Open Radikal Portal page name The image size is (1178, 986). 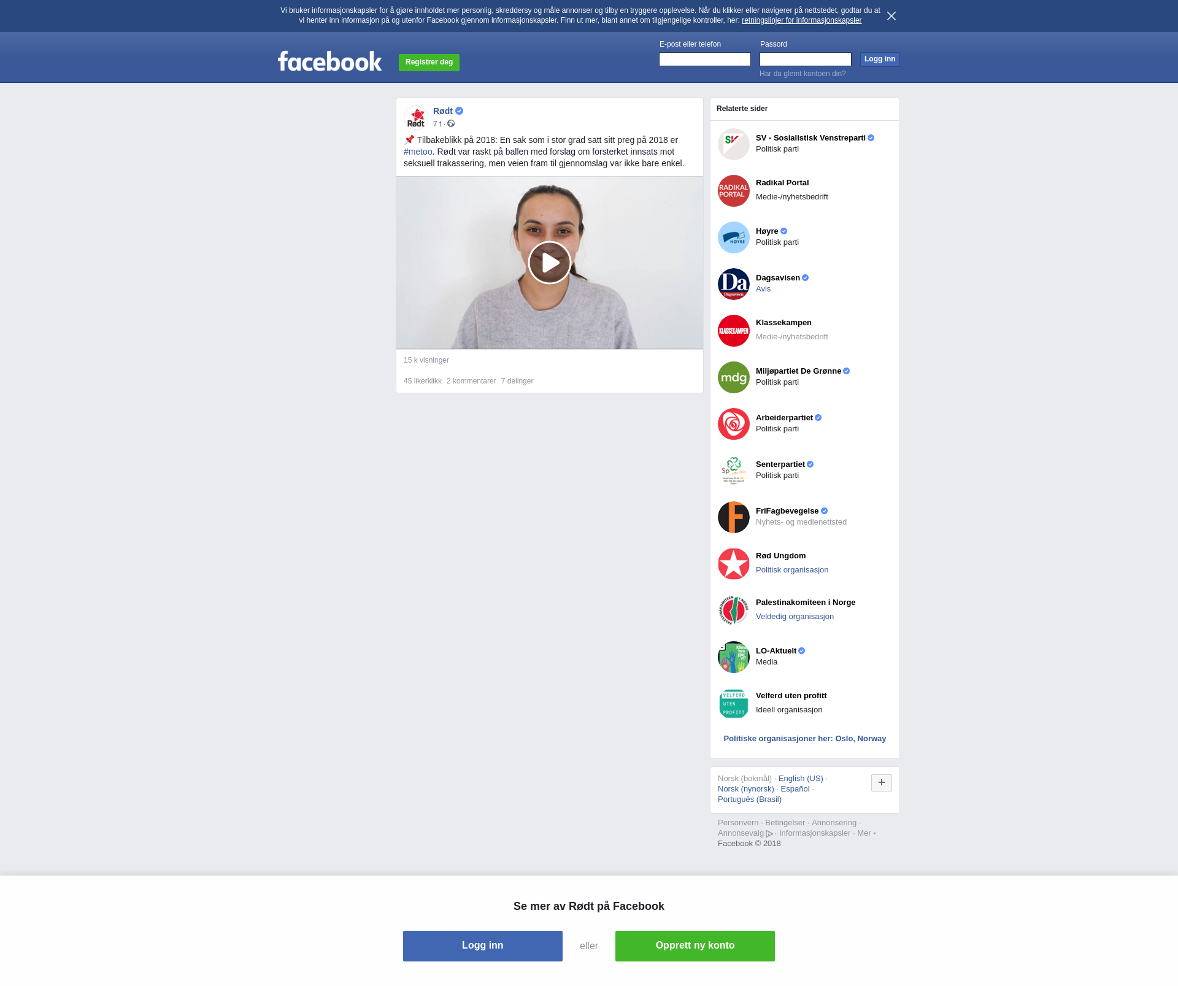[x=782, y=183]
